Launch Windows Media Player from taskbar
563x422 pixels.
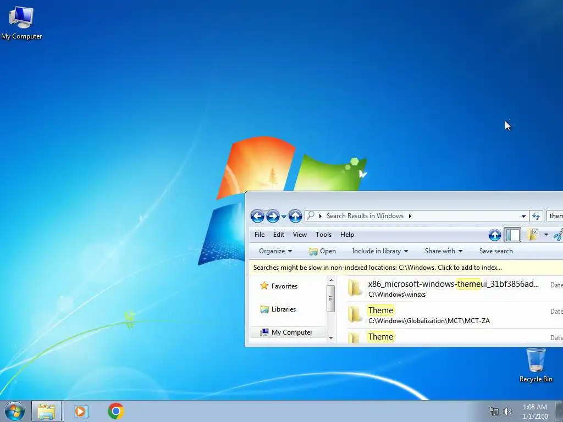coord(81,411)
